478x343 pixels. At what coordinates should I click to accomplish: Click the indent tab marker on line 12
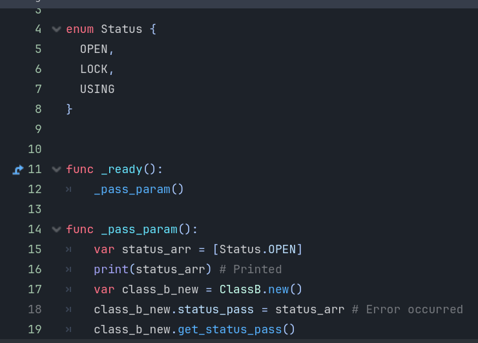68,189
